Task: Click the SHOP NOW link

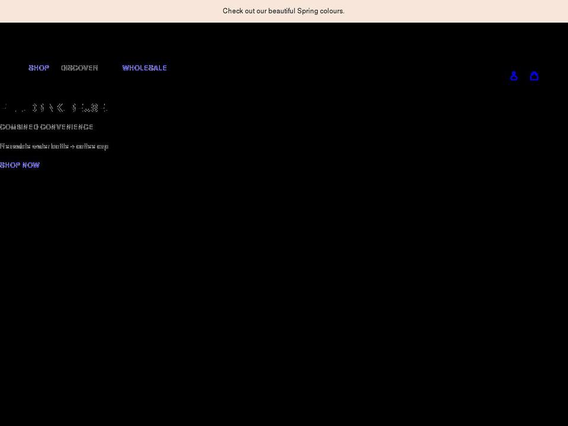Action: 20,165
